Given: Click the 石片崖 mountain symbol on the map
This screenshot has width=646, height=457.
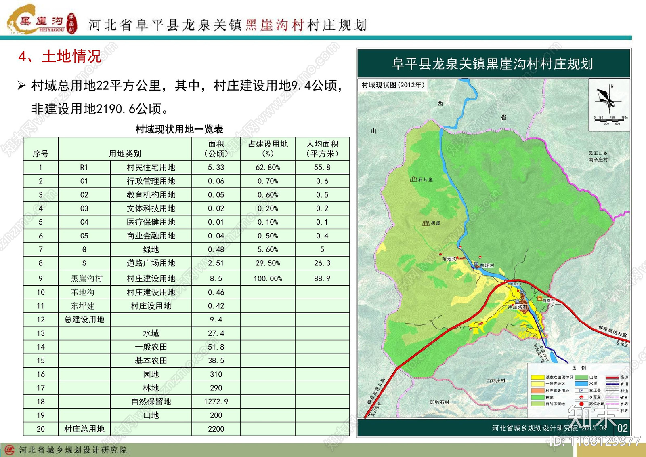Looking at the screenshot, I should click(414, 179).
